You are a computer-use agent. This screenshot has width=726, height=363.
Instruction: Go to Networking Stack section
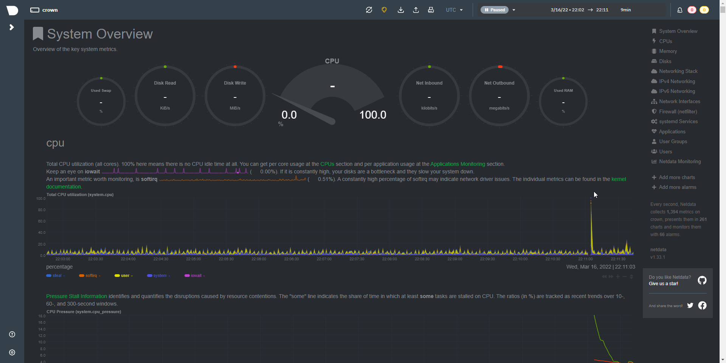(x=675, y=71)
